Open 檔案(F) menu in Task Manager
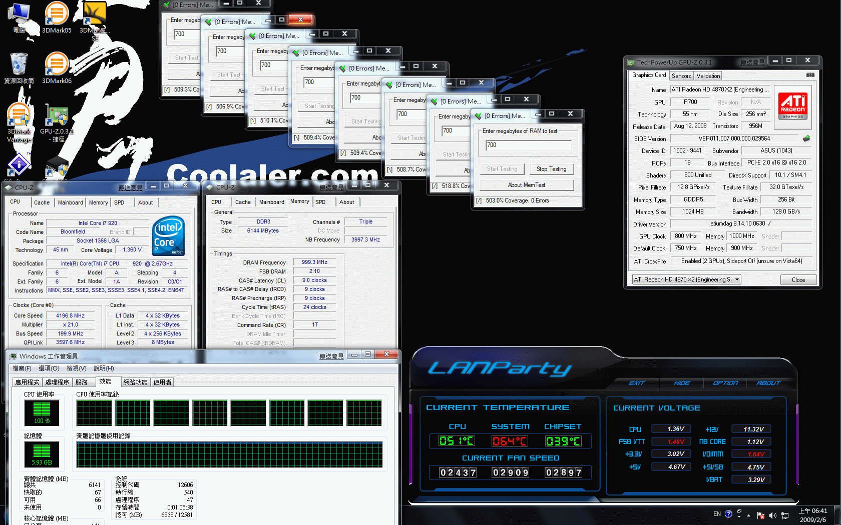The width and height of the screenshot is (841, 525). pyautogui.click(x=22, y=368)
